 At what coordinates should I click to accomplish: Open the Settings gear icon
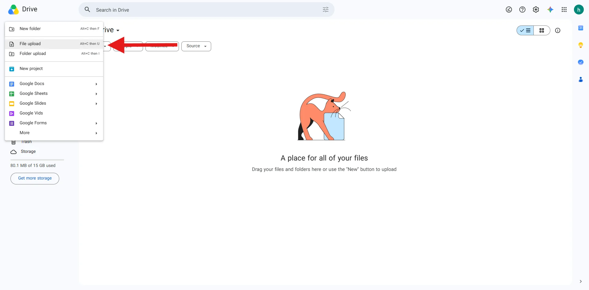[536, 10]
